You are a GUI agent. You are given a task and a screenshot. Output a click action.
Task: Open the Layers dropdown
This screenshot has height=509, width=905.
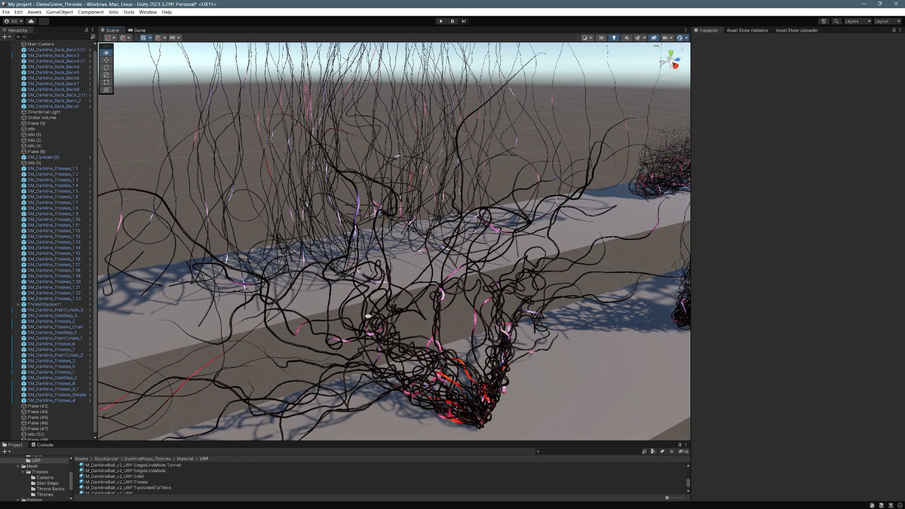(856, 21)
